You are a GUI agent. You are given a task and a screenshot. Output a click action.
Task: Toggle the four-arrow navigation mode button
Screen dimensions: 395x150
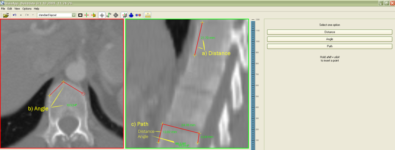[102, 15]
